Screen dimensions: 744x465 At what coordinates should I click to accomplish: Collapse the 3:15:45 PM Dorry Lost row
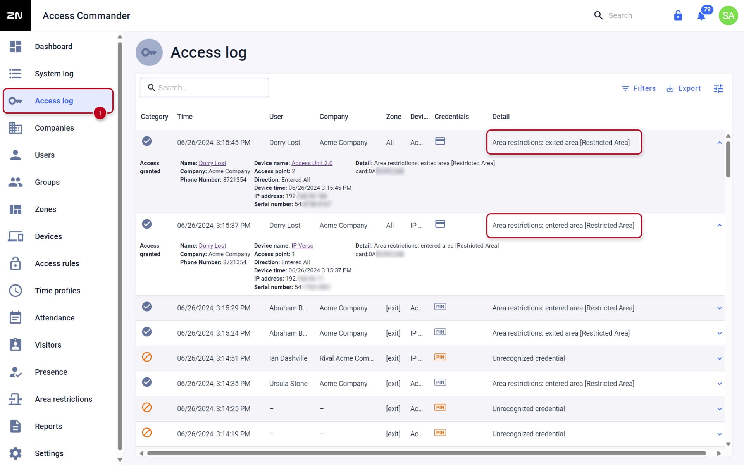pos(720,143)
